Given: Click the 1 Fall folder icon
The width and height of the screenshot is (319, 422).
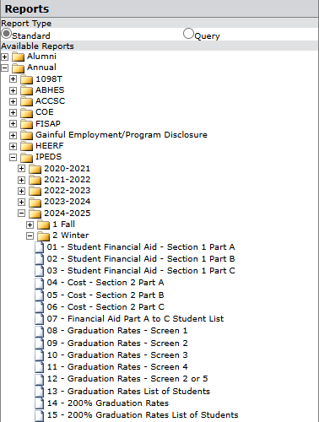Looking at the screenshot, I should click(x=44, y=225).
